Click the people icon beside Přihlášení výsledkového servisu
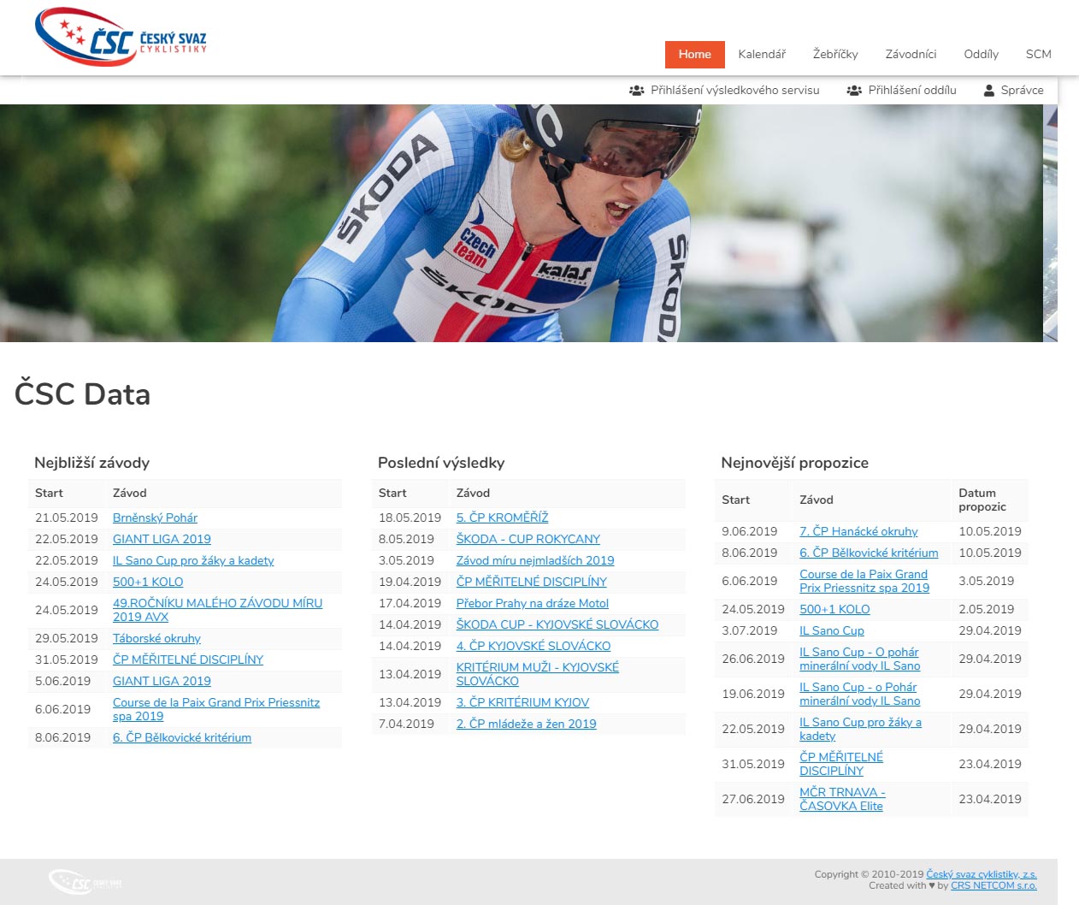Image resolution: width=1079 pixels, height=905 pixels. pos(637,90)
